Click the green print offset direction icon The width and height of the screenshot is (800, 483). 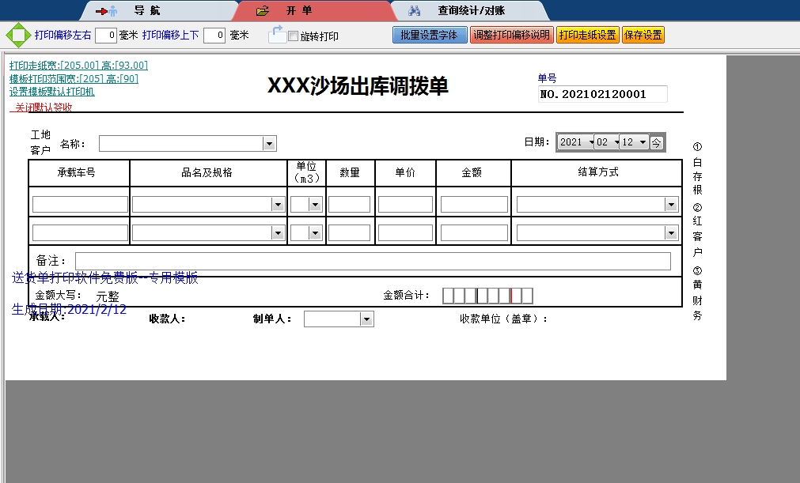pos(17,36)
